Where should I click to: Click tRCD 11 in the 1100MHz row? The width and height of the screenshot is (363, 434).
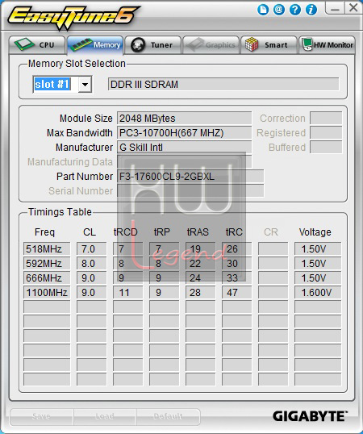(127, 292)
